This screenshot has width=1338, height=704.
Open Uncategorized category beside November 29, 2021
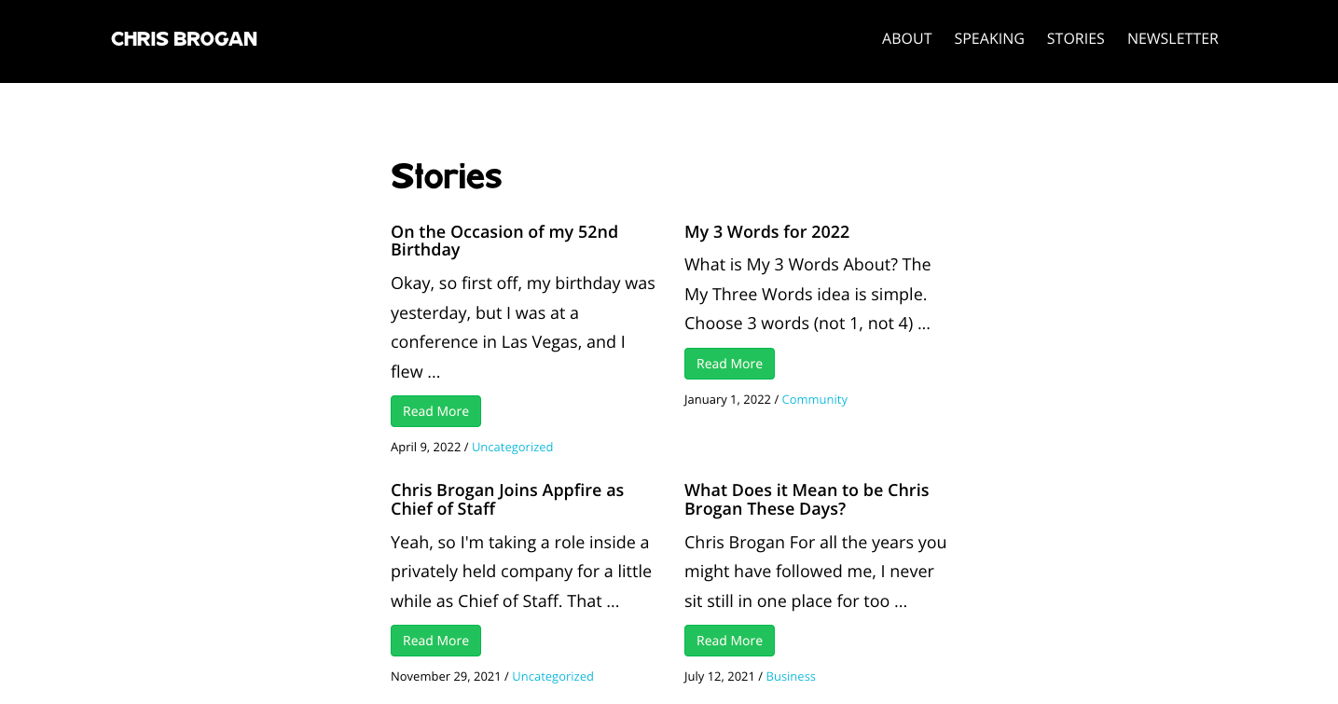(552, 676)
